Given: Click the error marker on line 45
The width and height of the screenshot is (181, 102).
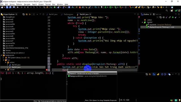Looking at the screenshot, I should (x=47, y=70).
